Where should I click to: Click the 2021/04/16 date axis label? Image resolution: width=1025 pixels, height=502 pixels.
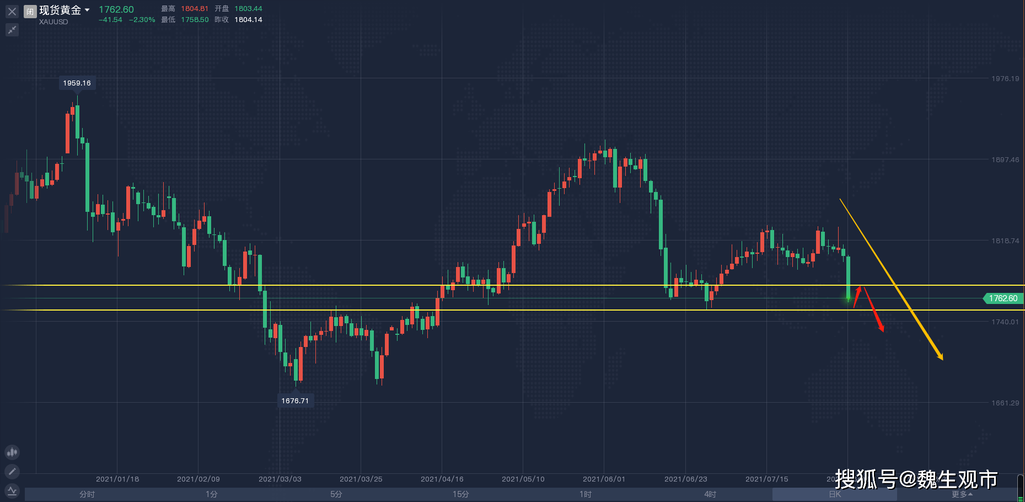click(442, 479)
